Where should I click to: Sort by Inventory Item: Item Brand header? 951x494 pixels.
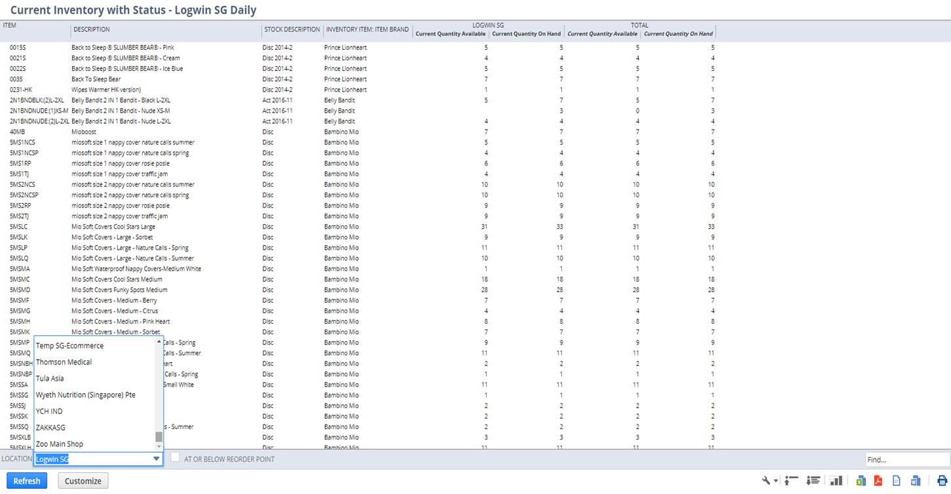pos(367,29)
